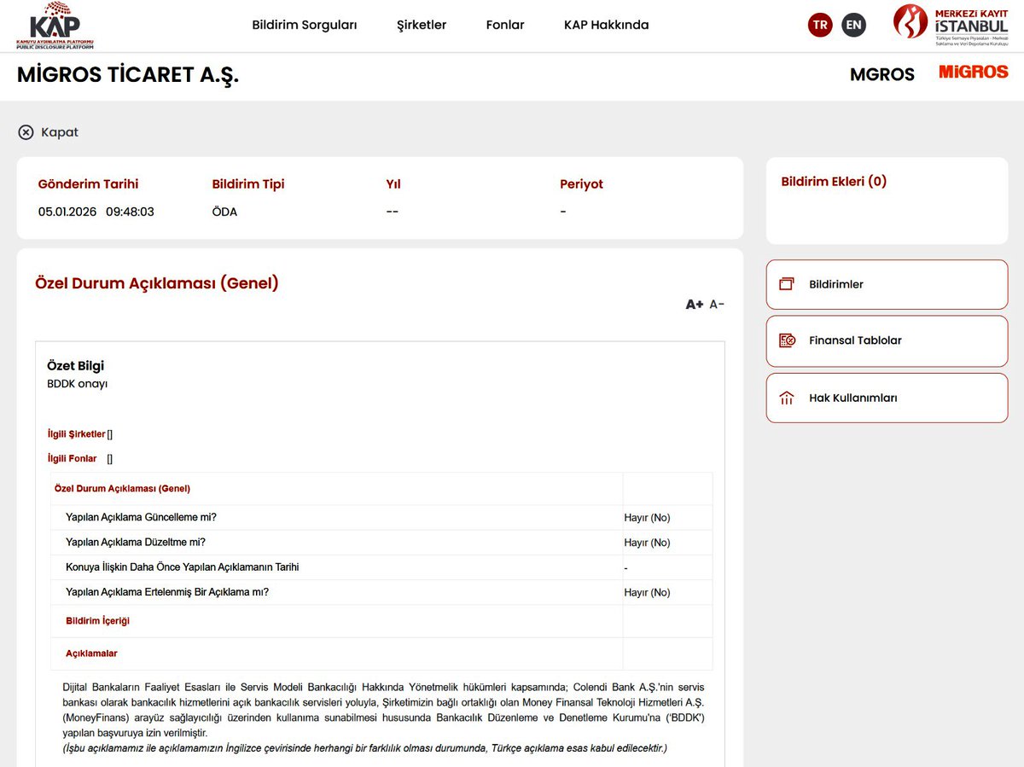Open the Fonlar menu
Viewport: 1024px width, 767px height.
coord(505,25)
